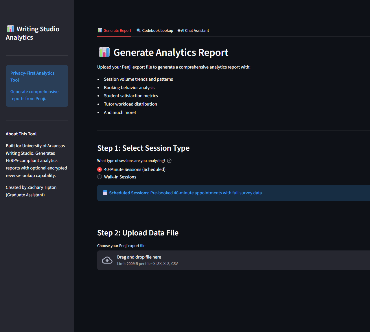Click the 'Step 2: Upload Data File' heading
The height and width of the screenshot is (332, 370).
pyautogui.click(x=138, y=233)
